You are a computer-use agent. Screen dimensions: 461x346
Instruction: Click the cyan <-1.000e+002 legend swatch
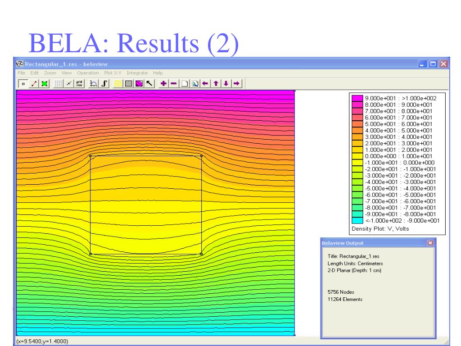coord(357,221)
